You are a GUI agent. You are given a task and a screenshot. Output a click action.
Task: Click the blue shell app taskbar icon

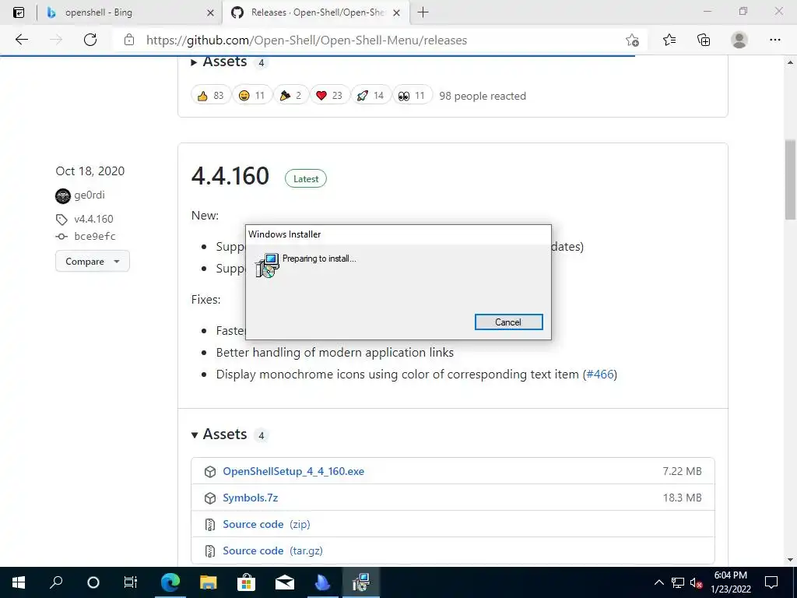(x=323, y=582)
